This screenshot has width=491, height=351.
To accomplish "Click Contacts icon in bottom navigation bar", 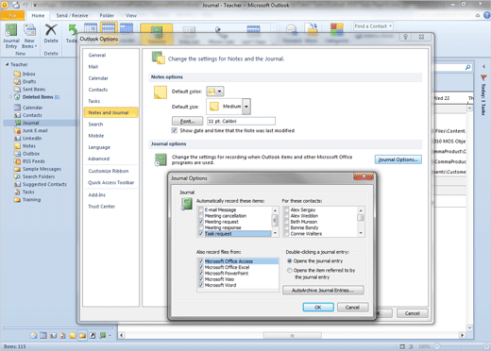I will coord(53,336).
